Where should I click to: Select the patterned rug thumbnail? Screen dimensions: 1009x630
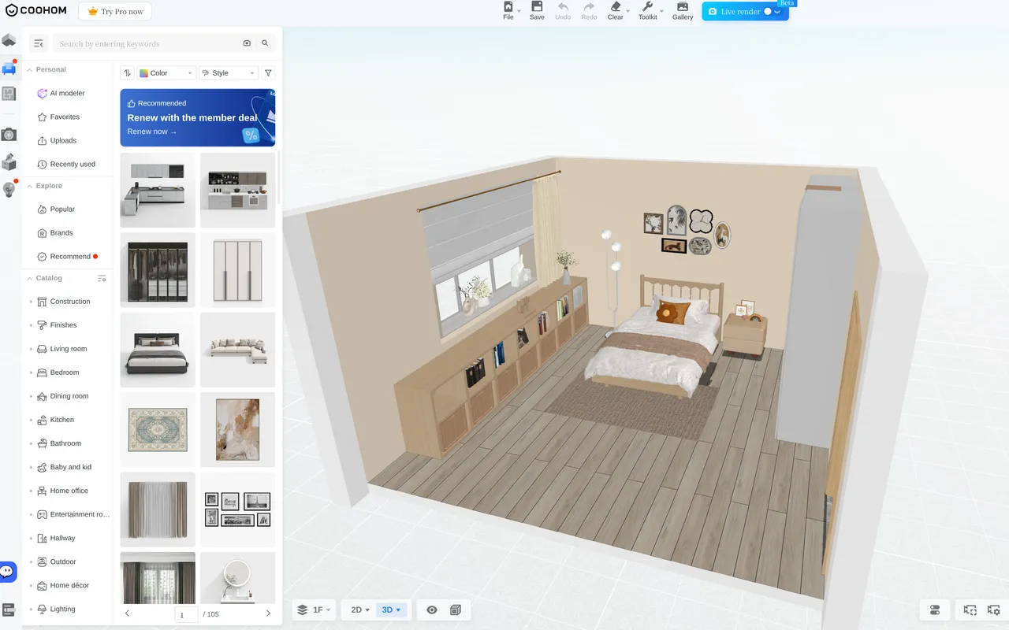click(x=158, y=430)
